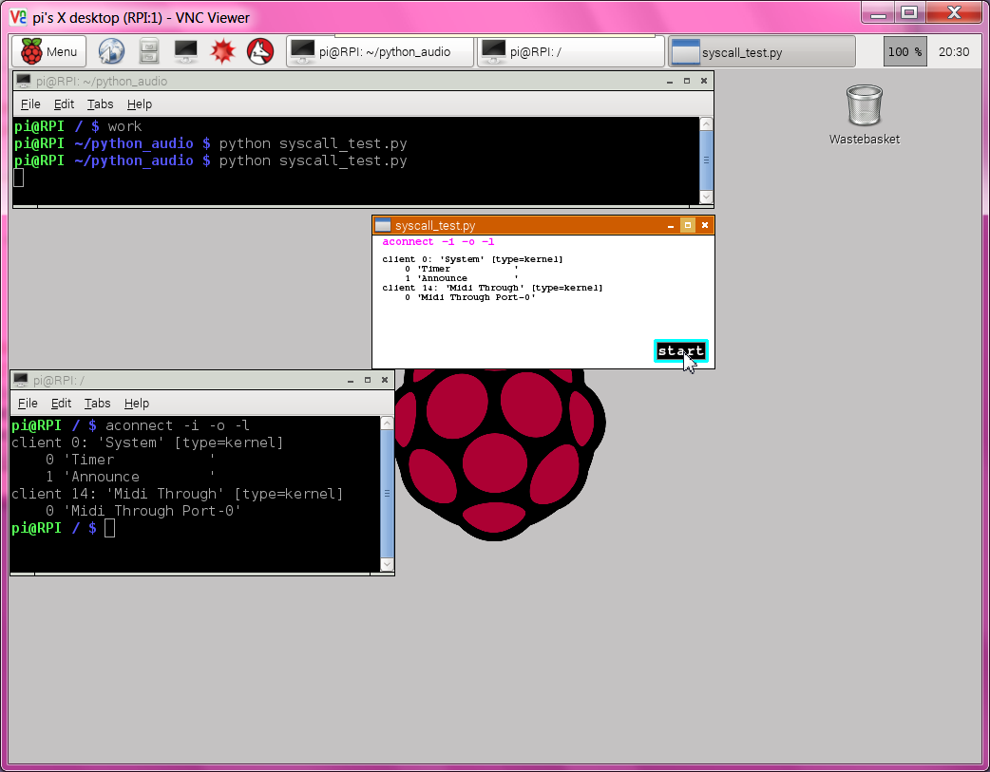Open Help menu in the pi@RPI: / terminal
The height and width of the screenshot is (772, 990).
click(x=137, y=404)
